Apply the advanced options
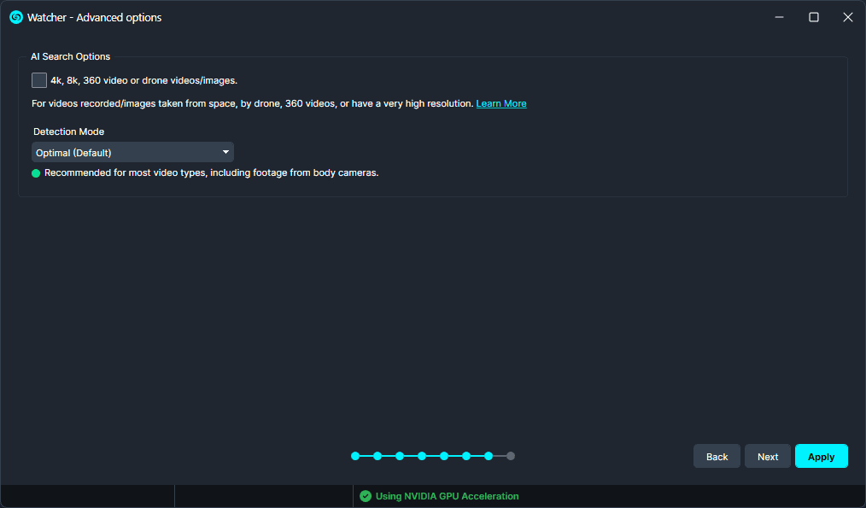 point(821,456)
